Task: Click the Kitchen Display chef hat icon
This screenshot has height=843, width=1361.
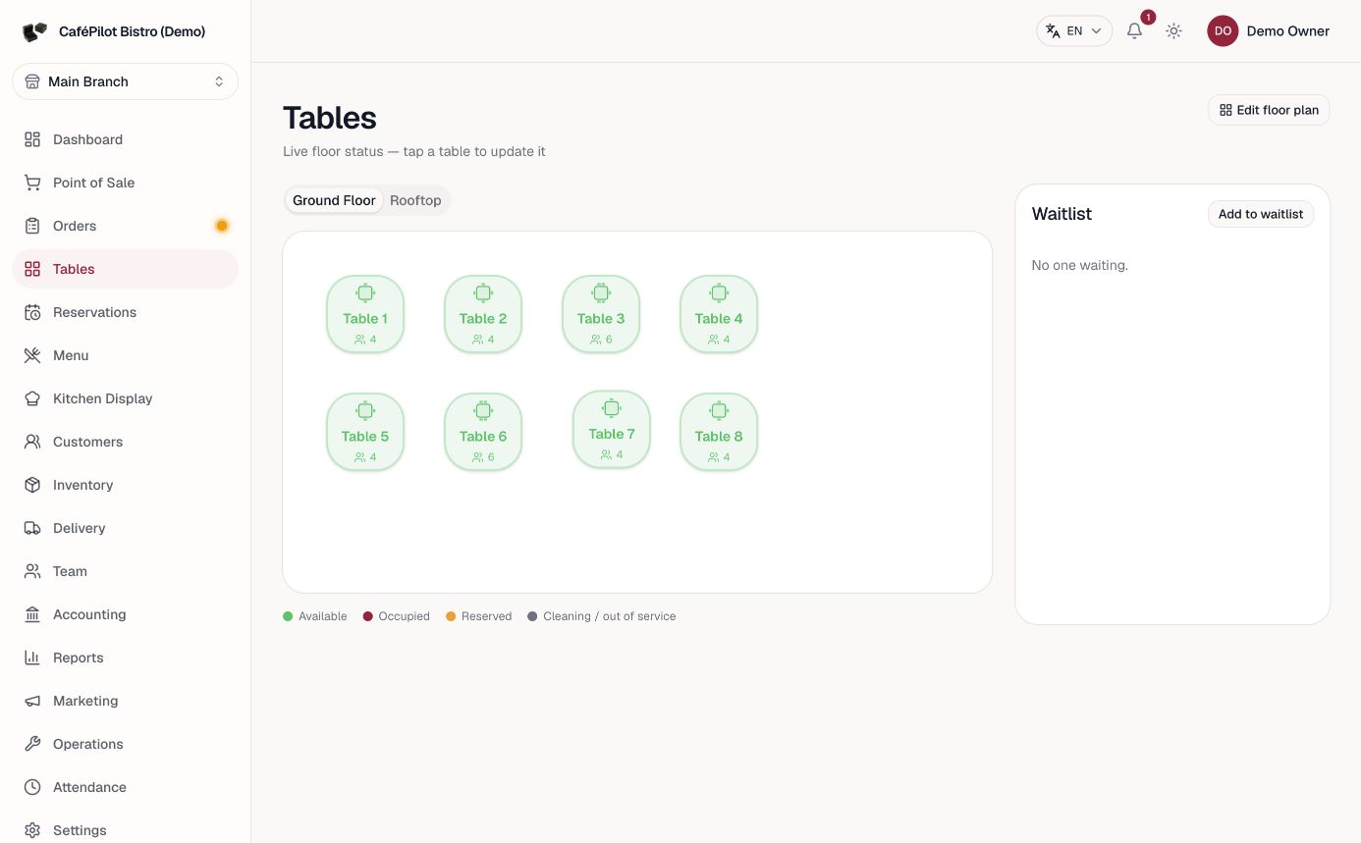Action: point(32,398)
